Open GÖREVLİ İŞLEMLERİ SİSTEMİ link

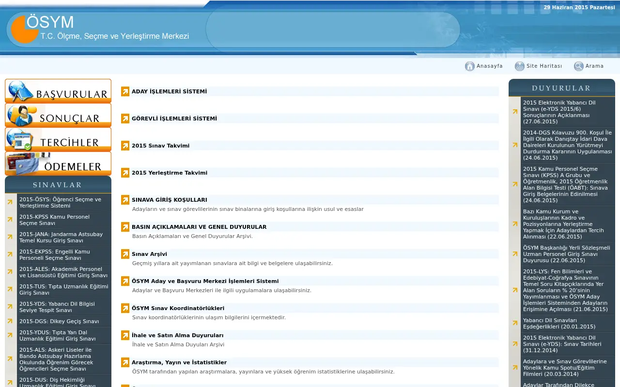click(174, 119)
